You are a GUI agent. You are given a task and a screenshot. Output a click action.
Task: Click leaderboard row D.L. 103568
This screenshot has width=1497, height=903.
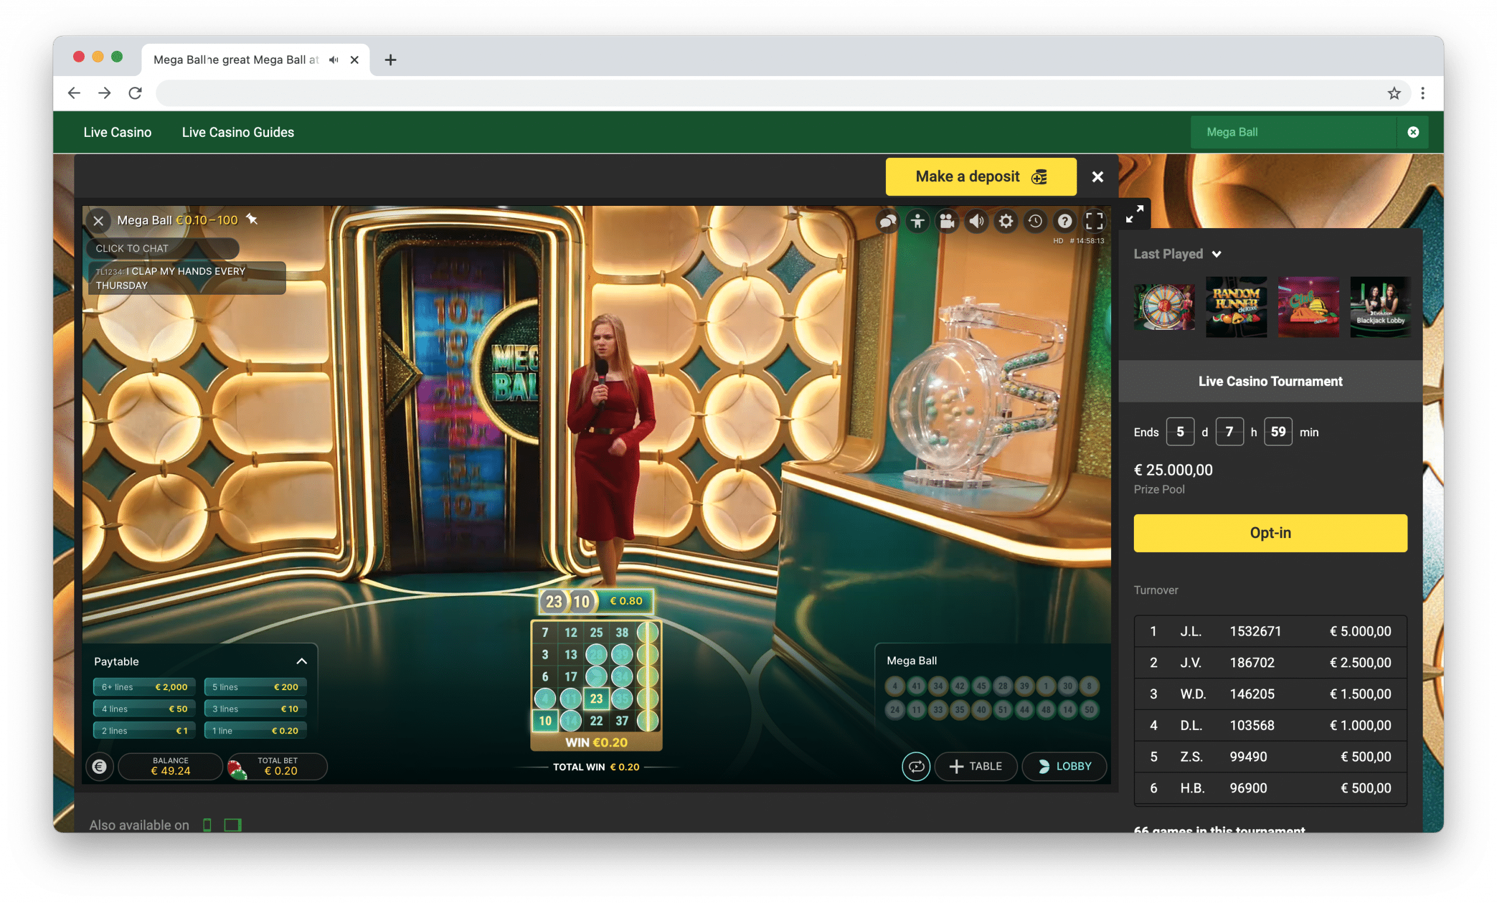coord(1270,725)
